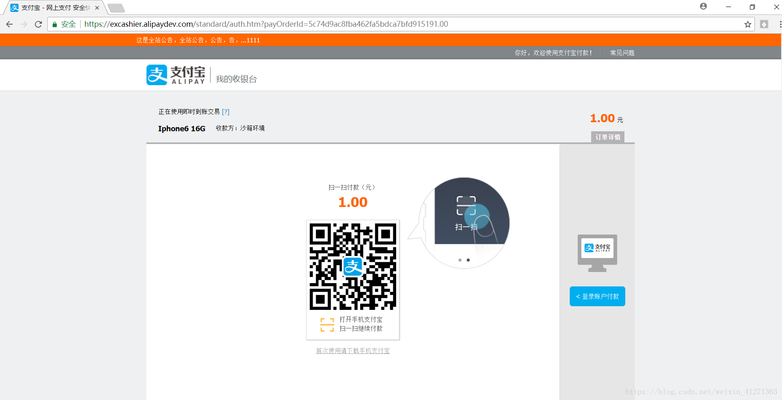Minimize the browser window
Image resolution: width=782 pixels, height=400 pixels.
coord(729,7)
